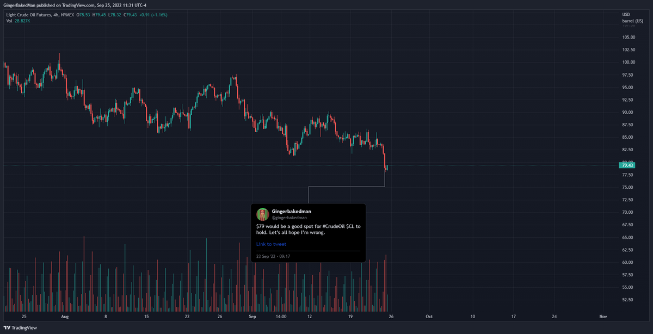The width and height of the screenshot is (653, 334).
Task: Open the 'Link to tweet' hyperlink
Action: 271,244
